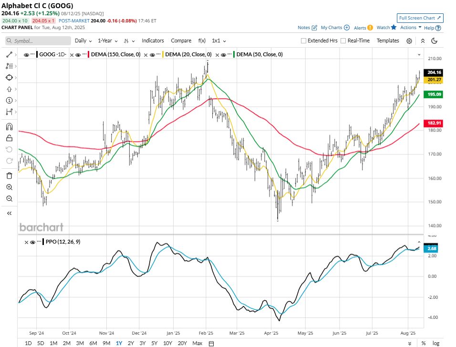Undo the last chart action

[10, 149]
